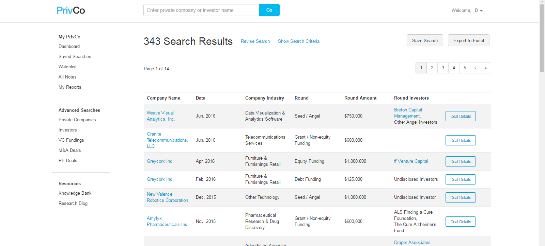Open the Knowledge Bank resource

tap(75, 193)
